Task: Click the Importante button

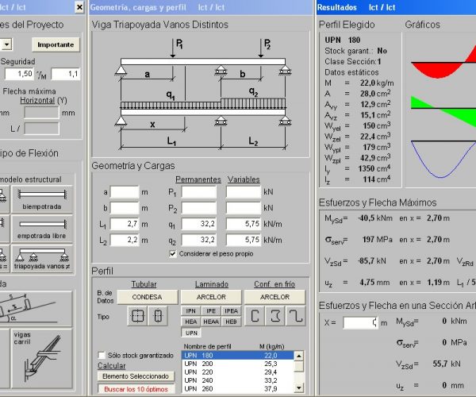Action: [x=56, y=44]
